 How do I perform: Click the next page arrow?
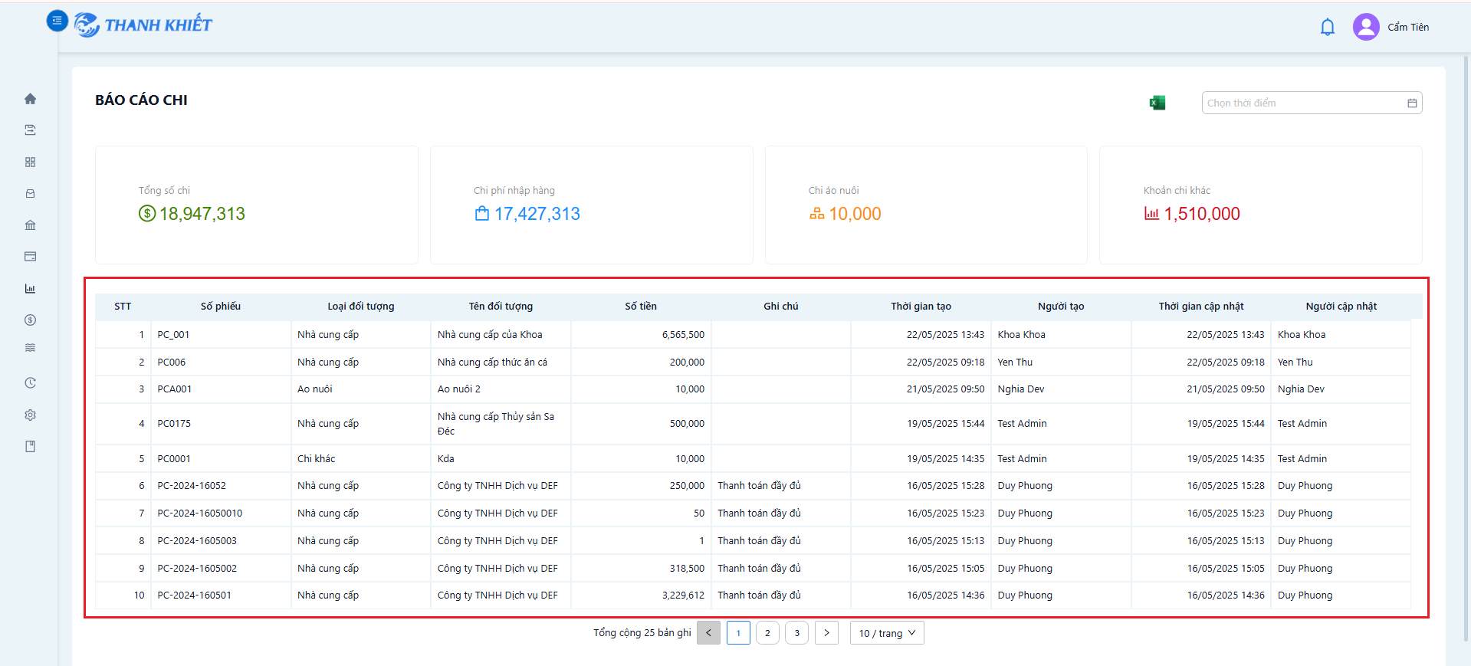pos(826,633)
